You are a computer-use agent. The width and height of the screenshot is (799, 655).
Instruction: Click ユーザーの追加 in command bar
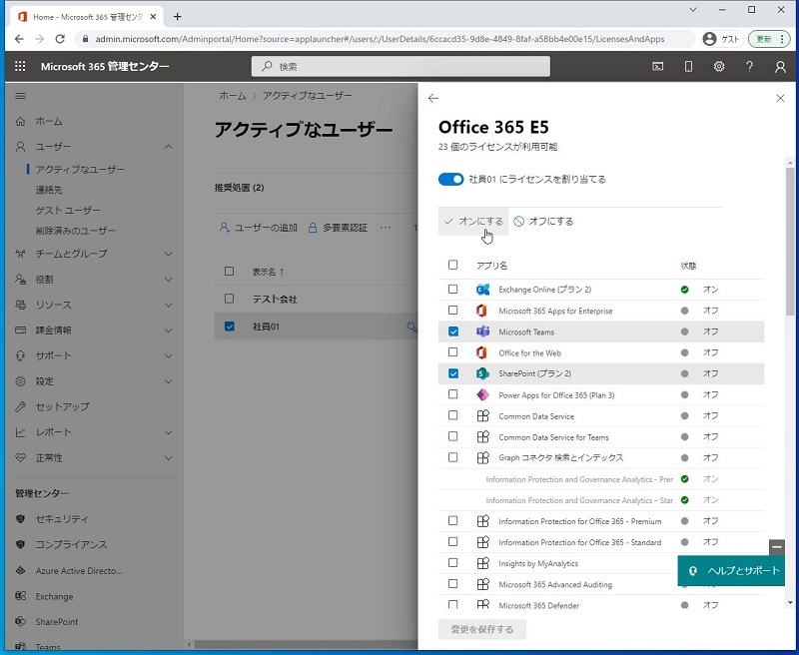[259, 228]
